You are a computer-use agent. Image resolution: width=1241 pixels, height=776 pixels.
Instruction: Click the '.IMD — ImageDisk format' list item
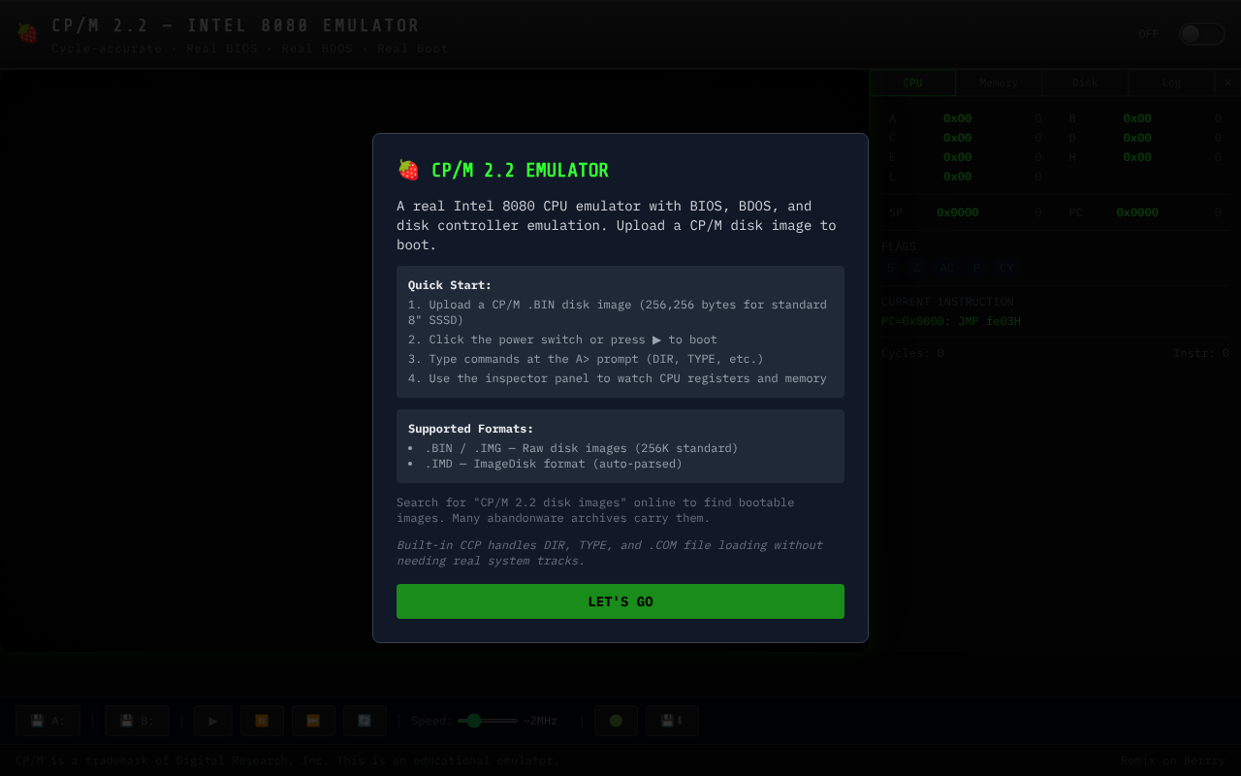click(x=554, y=464)
